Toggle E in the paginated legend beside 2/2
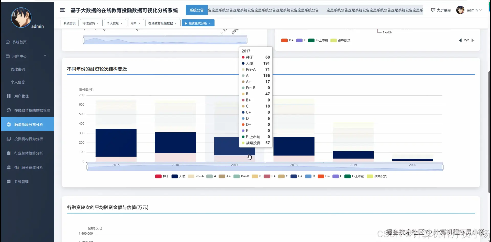The image size is (491, 242). tap(301, 40)
